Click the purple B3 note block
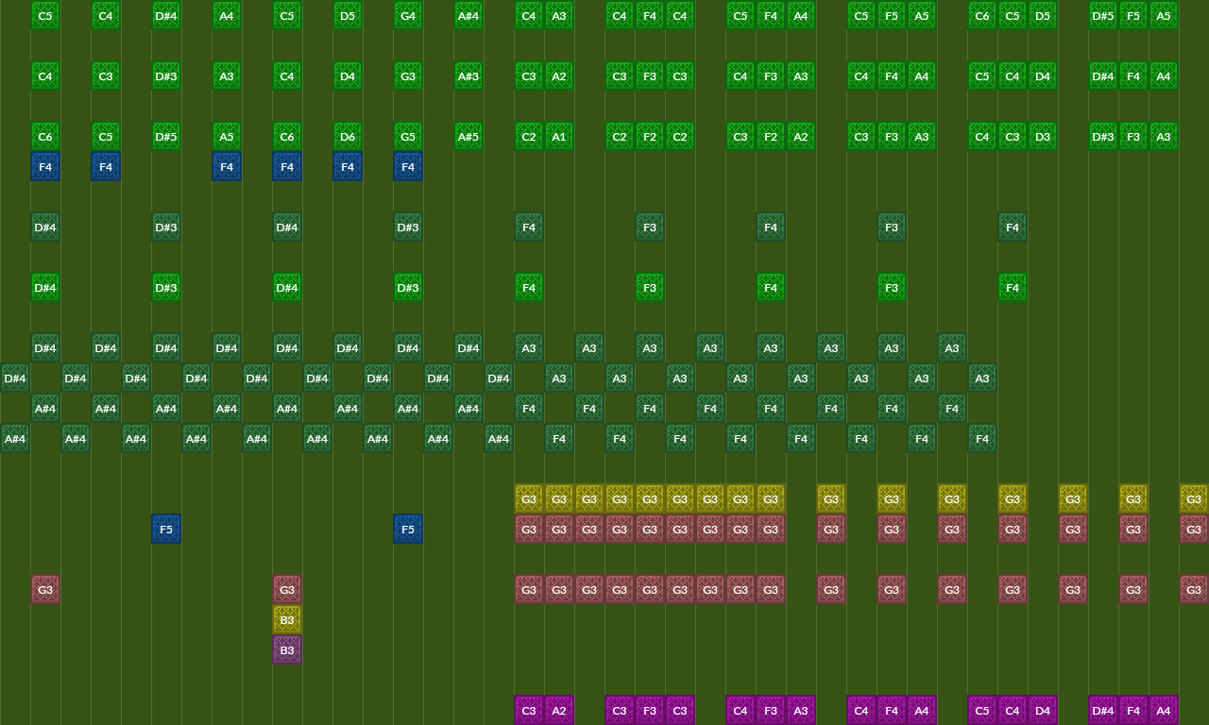Image resolution: width=1209 pixels, height=725 pixels. (x=286, y=649)
